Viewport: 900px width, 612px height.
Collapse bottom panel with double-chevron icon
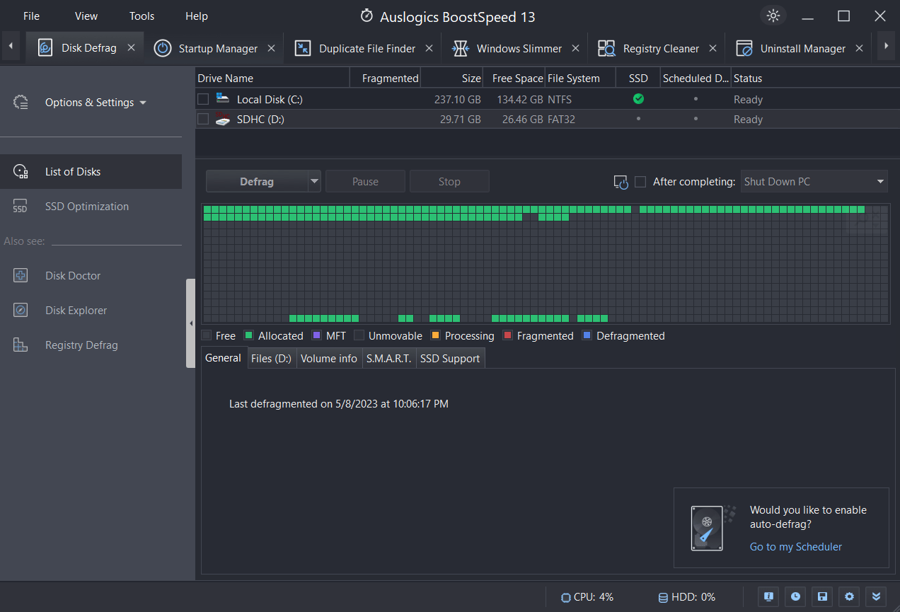(x=875, y=596)
